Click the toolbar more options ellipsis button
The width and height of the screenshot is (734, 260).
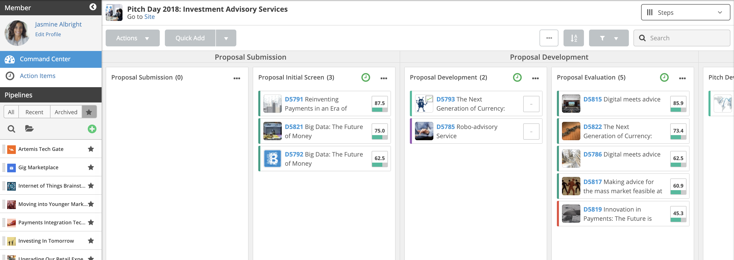click(549, 38)
